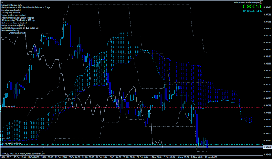Click the '24H management' line
Screen dimensions: 272x159
17,33
